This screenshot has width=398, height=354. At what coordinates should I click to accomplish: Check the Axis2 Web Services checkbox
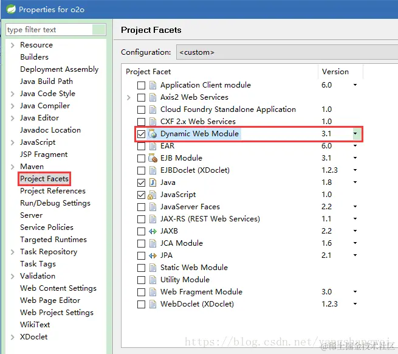pyautogui.click(x=141, y=97)
